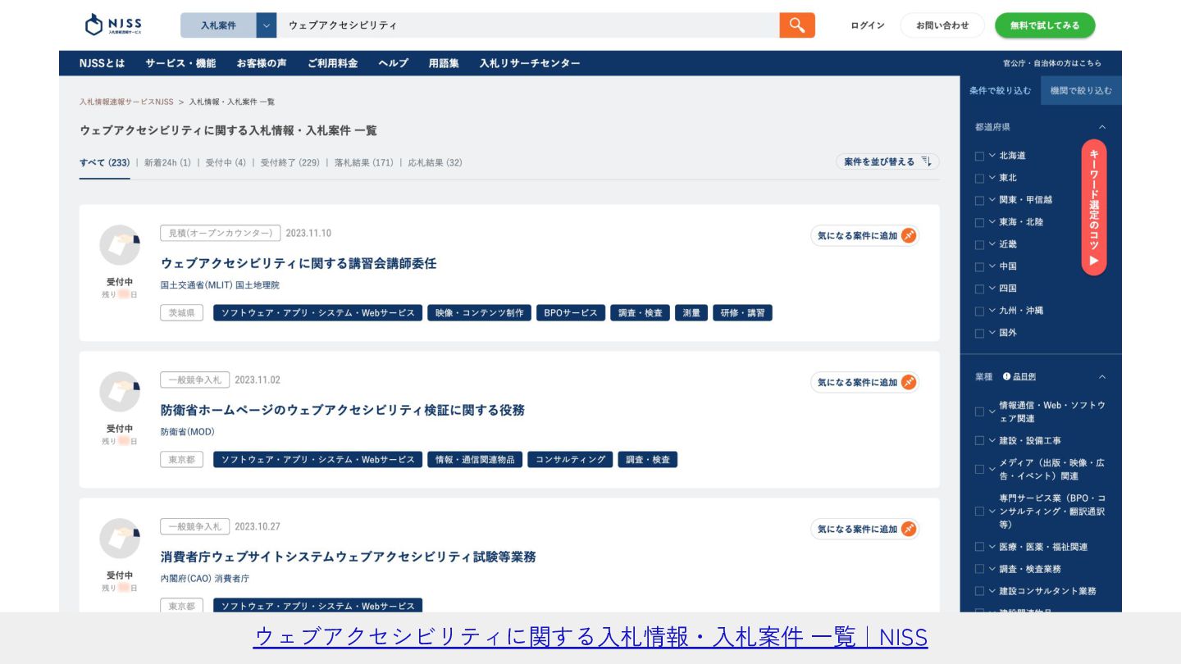This screenshot has height=664, width=1181.
Task: Click 入札情報速報サービスNJSS breadcrumb link
Action: coord(126,102)
